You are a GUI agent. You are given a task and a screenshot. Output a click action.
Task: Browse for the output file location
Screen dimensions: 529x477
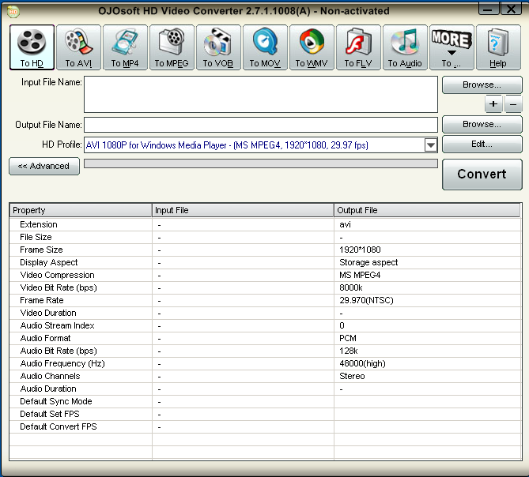482,125
